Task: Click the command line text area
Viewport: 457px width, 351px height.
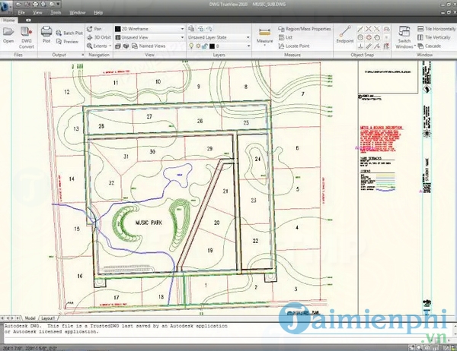Action: tap(226, 333)
